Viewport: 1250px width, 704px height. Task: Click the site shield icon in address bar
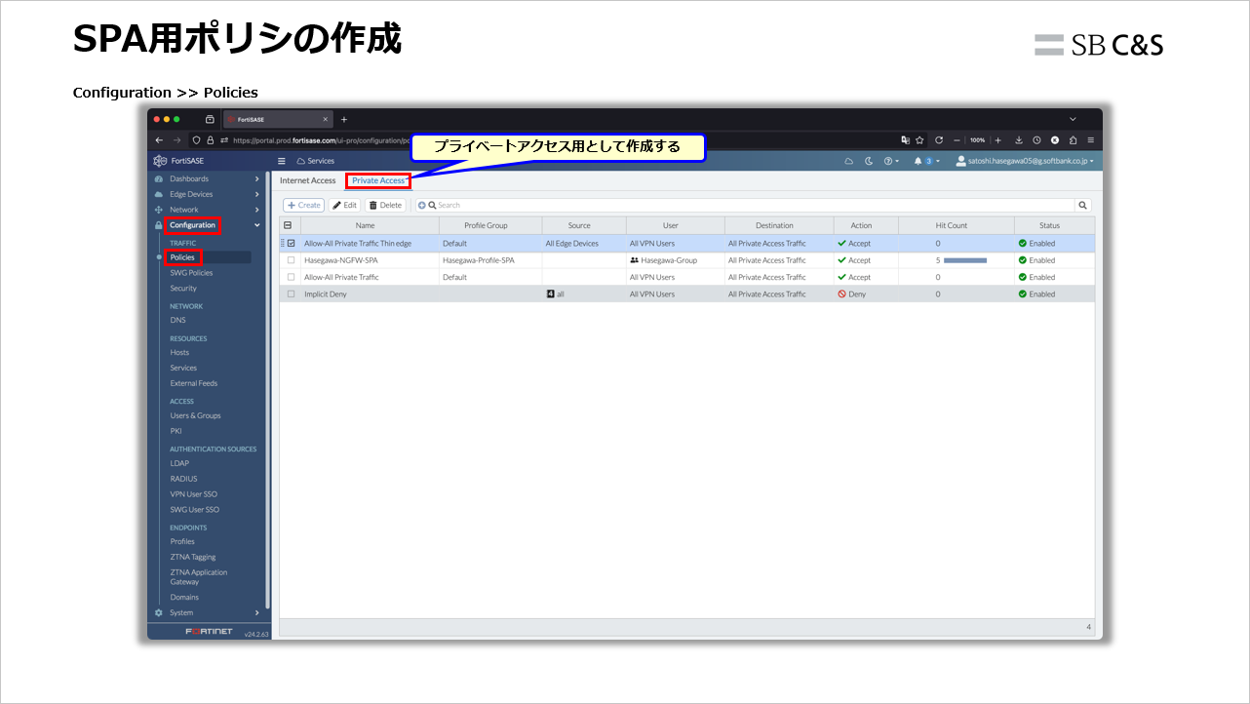[x=196, y=139]
